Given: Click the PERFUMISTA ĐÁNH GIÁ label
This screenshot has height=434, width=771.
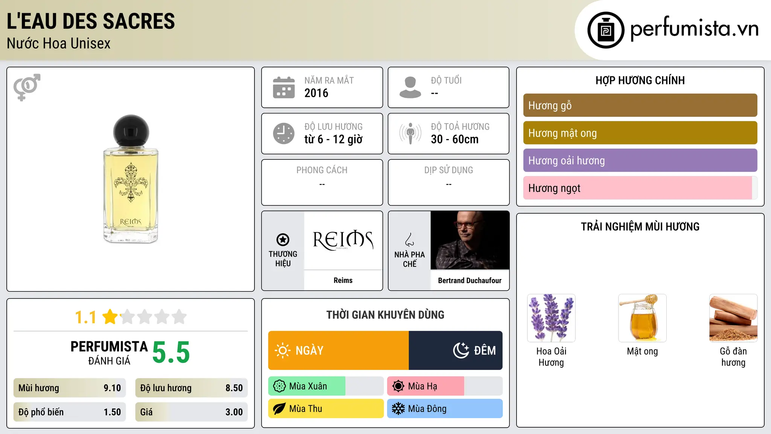Looking at the screenshot, I should pyautogui.click(x=109, y=353).
